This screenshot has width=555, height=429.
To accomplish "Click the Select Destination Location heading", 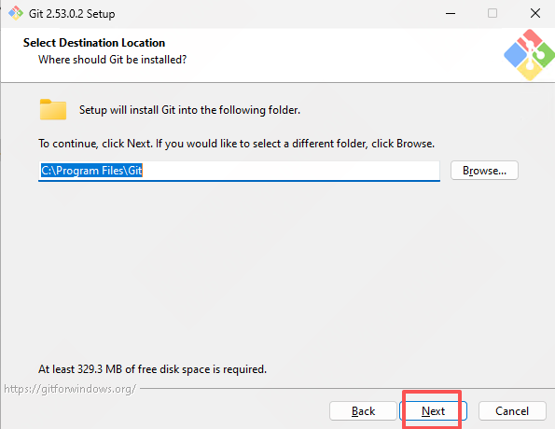I will pos(94,43).
